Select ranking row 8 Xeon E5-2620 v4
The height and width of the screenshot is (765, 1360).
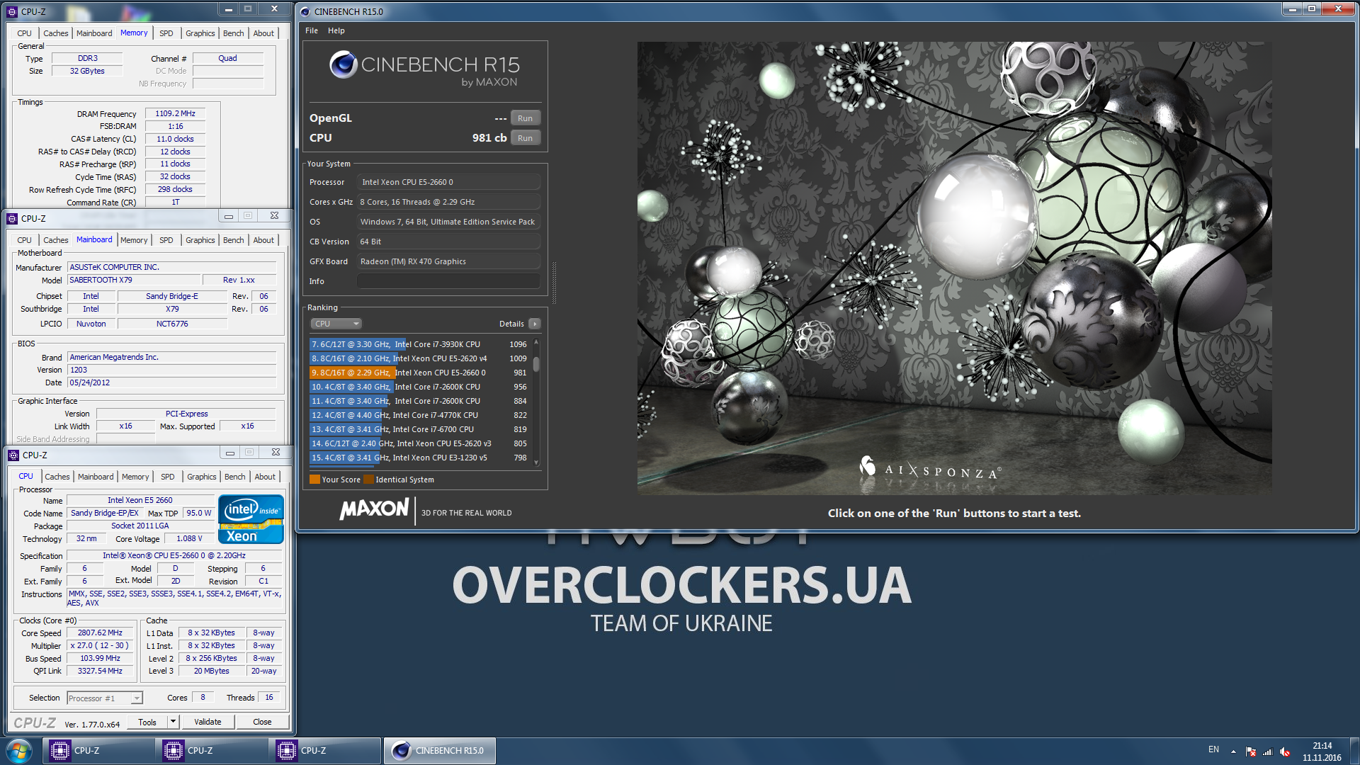point(420,358)
